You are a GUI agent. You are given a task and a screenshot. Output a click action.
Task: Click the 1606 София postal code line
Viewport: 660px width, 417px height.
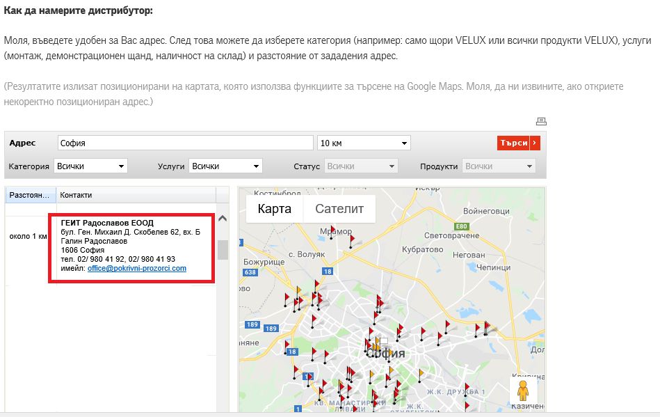83,250
